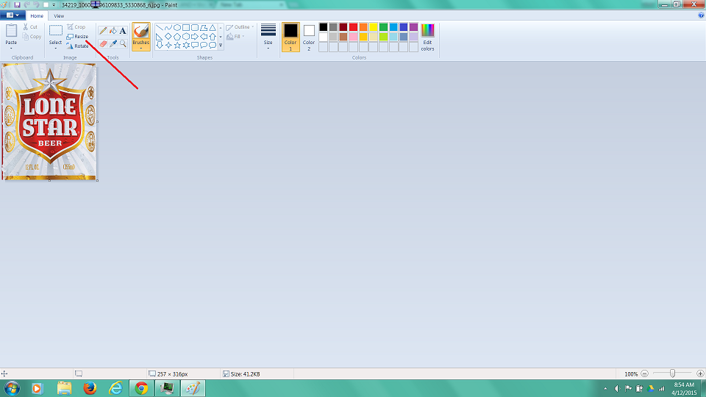Click the Magnifier tool
The height and width of the screenshot is (397, 706).
tap(123, 43)
